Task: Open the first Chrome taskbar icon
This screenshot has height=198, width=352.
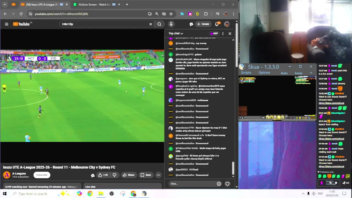Action: point(90,194)
